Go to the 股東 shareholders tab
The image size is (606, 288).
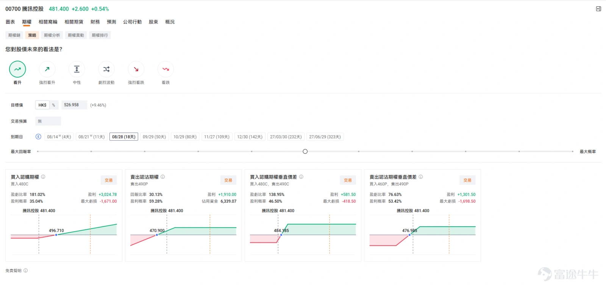(x=153, y=22)
